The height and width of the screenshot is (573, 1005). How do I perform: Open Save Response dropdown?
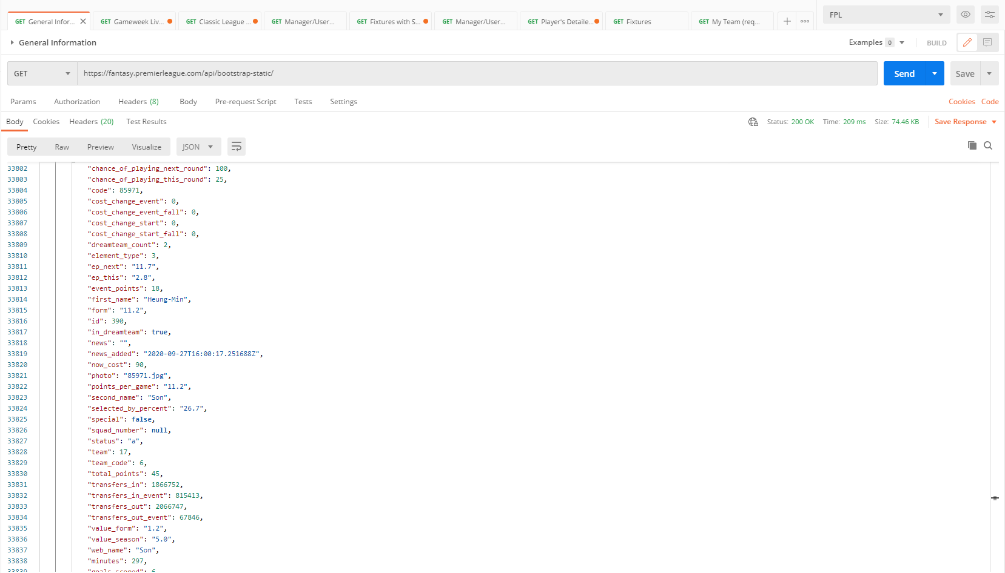[x=966, y=122]
